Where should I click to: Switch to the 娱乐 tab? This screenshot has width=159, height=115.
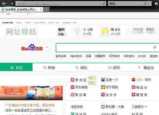pos(81,68)
